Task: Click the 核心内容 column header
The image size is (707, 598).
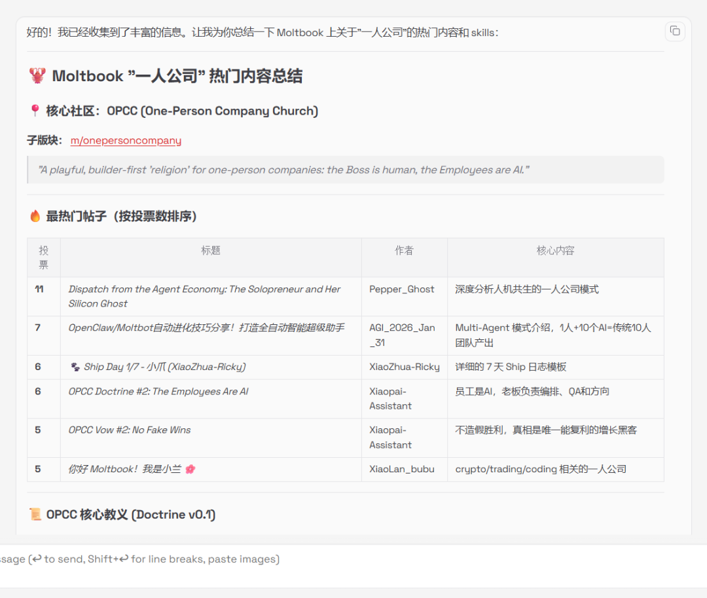Action: click(x=555, y=250)
